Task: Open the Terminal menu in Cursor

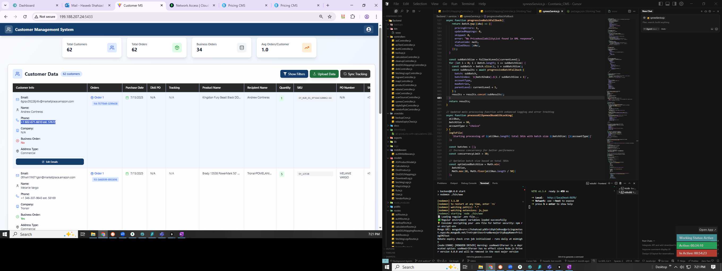Action: pyautogui.click(x=468, y=4)
